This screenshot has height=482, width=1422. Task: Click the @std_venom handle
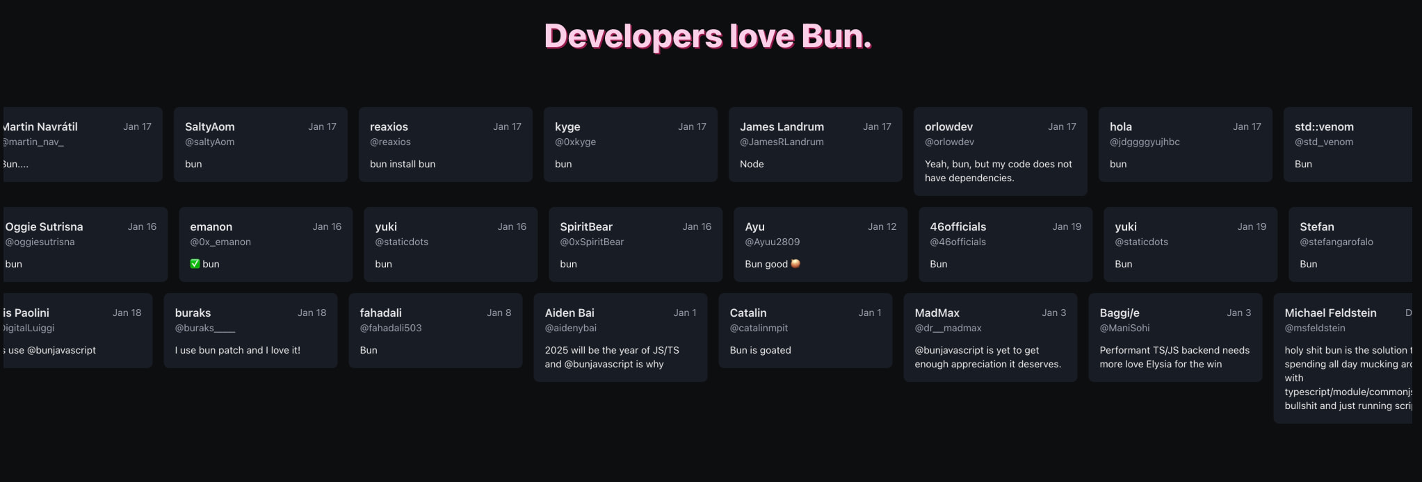point(1324,142)
